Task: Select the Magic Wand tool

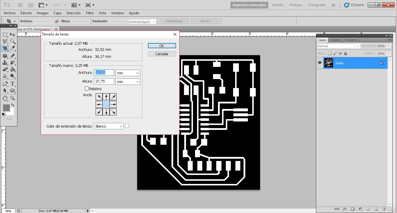Action: [x=12, y=41]
